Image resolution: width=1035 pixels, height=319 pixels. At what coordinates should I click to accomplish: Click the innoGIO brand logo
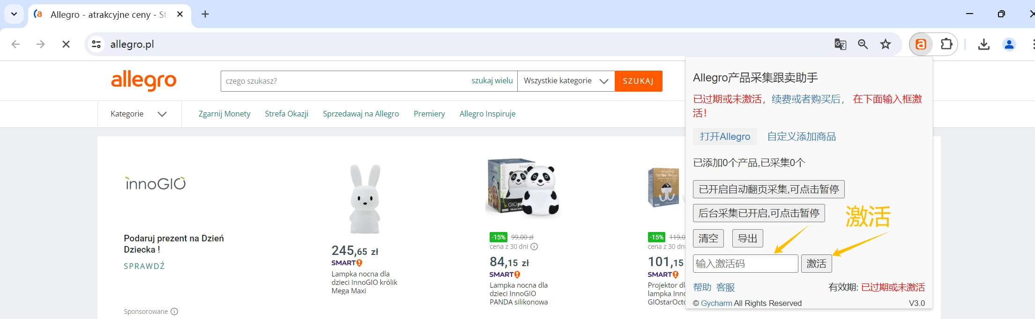click(x=155, y=183)
